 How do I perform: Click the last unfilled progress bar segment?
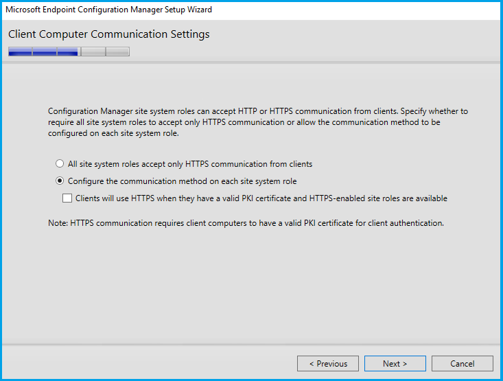[x=117, y=51]
